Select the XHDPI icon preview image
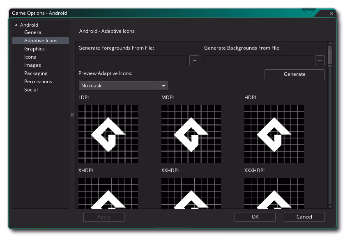 (108, 193)
